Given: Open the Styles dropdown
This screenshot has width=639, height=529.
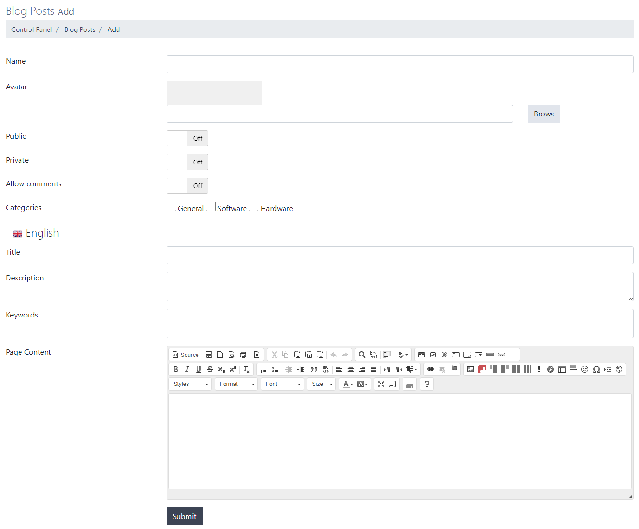Looking at the screenshot, I should tap(190, 384).
